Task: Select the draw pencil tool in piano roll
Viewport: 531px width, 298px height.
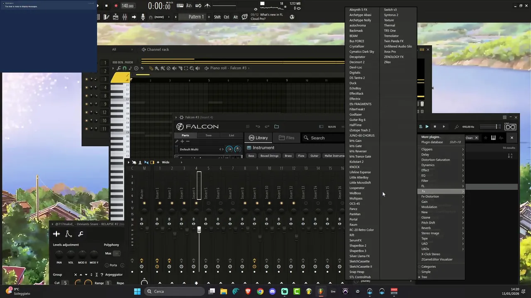Action: pyautogui.click(x=151, y=68)
